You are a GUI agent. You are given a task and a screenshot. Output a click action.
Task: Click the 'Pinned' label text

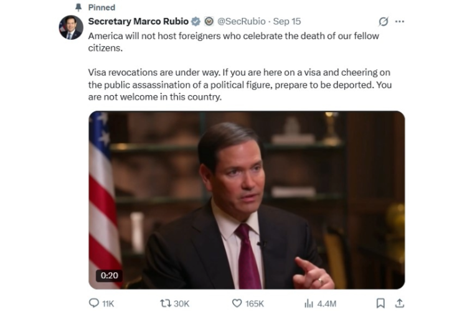(x=101, y=7)
